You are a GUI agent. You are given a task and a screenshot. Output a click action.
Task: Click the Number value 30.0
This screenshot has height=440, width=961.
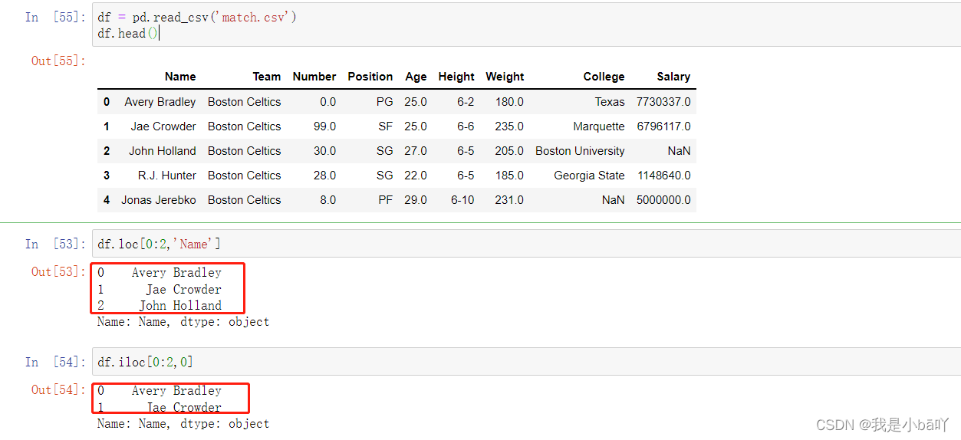coord(324,151)
